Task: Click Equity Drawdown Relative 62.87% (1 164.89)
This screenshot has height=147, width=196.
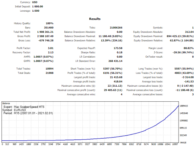Action: pyautogui.click(x=182, y=40)
